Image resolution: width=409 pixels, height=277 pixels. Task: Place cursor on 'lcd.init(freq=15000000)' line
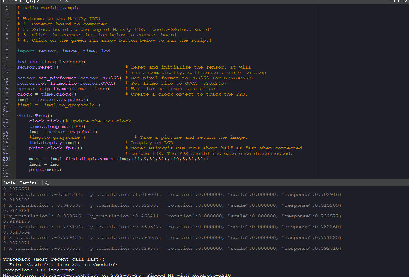pos(51,62)
